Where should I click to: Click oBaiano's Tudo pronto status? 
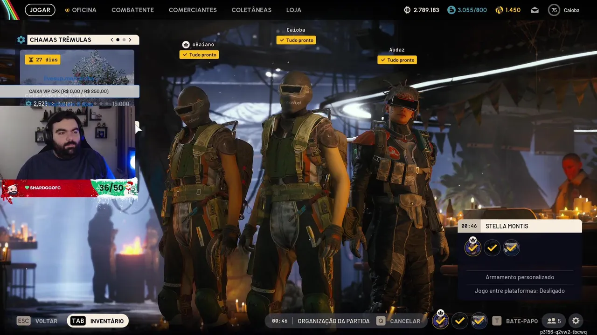point(199,54)
